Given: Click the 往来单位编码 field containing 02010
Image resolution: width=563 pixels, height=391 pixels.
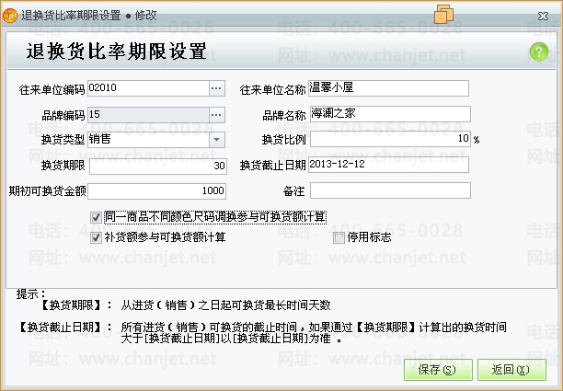Looking at the screenshot, I should (x=147, y=88).
